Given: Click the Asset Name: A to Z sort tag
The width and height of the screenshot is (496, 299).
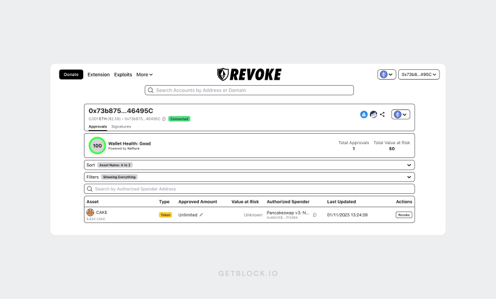Looking at the screenshot, I should (115, 165).
